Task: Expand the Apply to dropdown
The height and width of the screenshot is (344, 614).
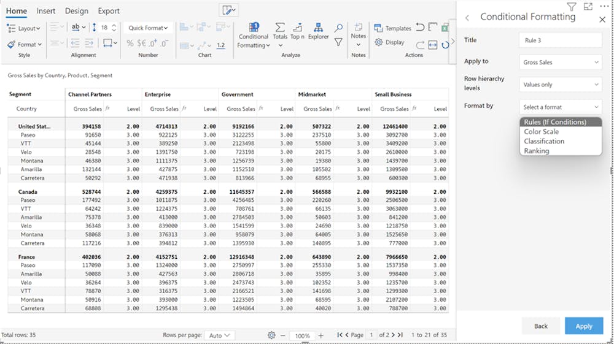Action: click(x=560, y=63)
